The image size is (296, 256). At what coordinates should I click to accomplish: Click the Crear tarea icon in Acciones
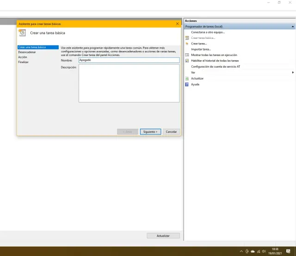pos(187,44)
